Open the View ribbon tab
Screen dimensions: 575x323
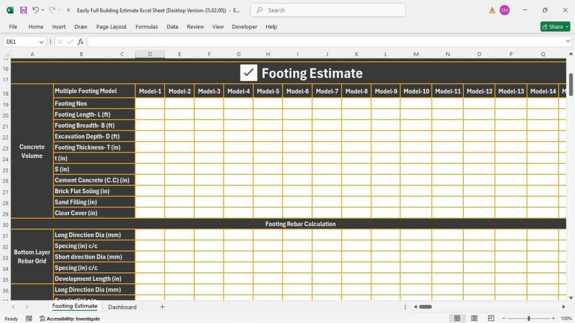click(x=218, y=26)
